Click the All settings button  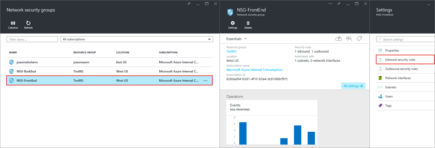point(353,86)
